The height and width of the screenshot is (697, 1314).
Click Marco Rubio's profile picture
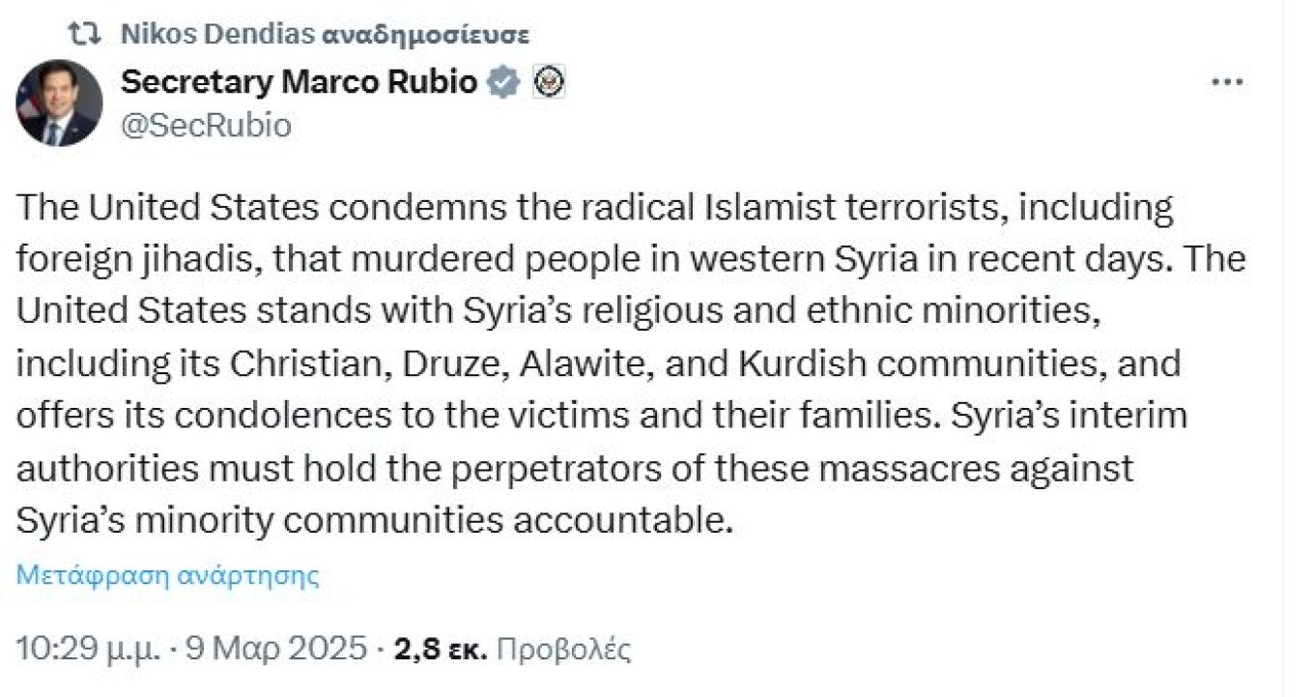click(x=58, y=103)
